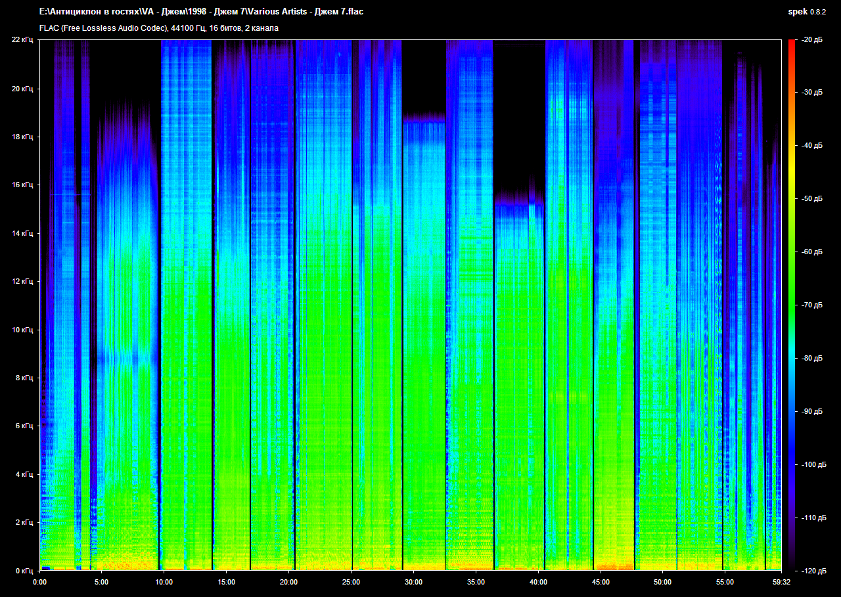Click the "14 кГц" frequency label
The height and width of the screenshot is (597, 841).
[x=22, y=233]
